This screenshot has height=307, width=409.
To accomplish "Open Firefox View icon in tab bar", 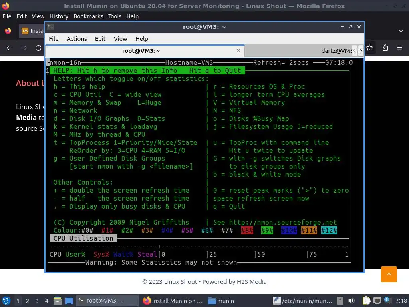I will [8, 31].
